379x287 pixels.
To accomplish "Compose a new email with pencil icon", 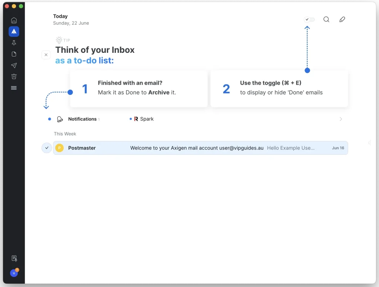I will (x=342, y=20).
